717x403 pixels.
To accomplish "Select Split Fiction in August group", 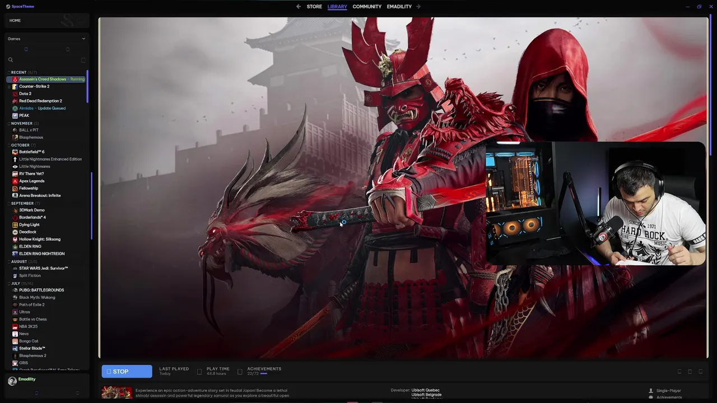I will [x=30, y=276].
